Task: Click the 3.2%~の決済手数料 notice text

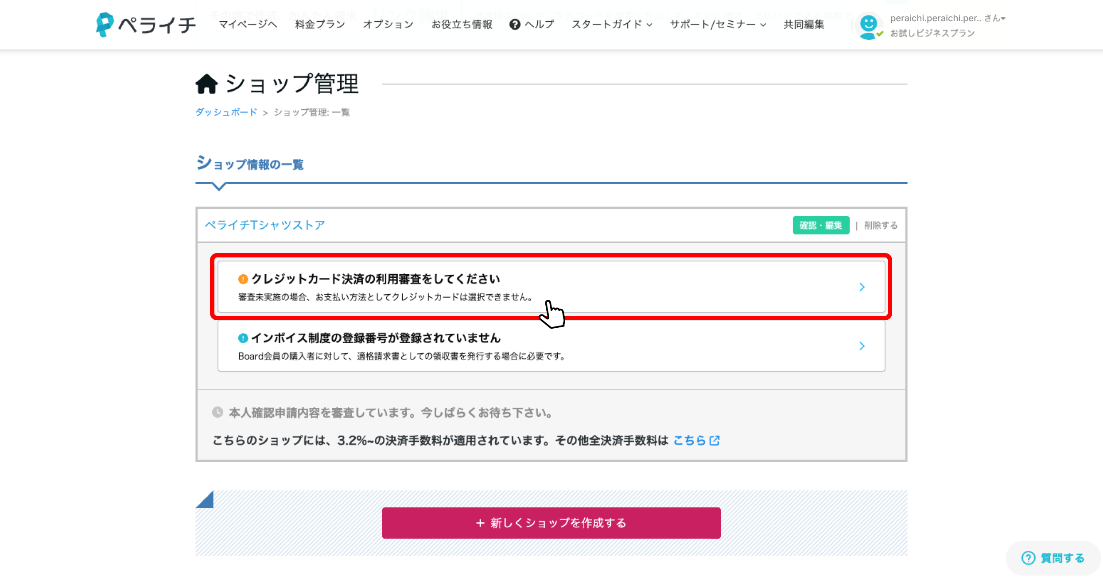Action: (440, 441)
